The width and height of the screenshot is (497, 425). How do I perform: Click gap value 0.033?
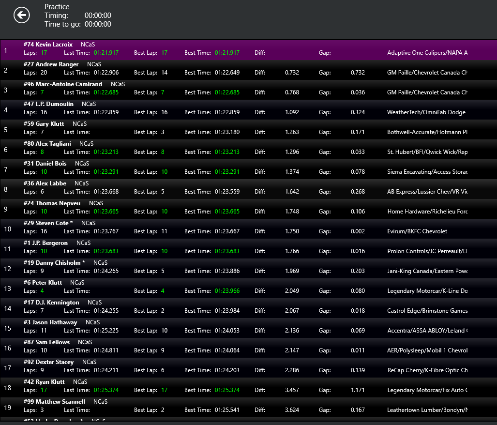tap(358, 152)
